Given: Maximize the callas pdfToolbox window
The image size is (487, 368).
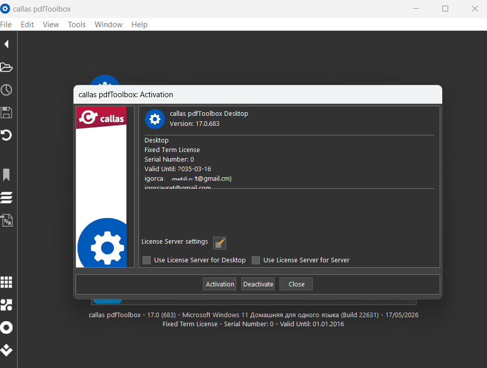Looking at the screenshot, I should coord(445,9).
